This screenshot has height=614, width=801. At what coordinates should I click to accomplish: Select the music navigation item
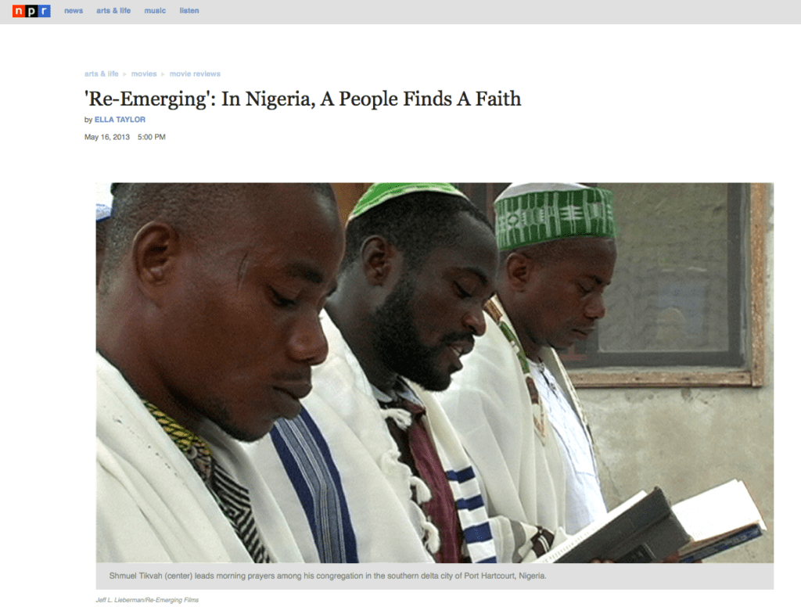pos(155,11)
